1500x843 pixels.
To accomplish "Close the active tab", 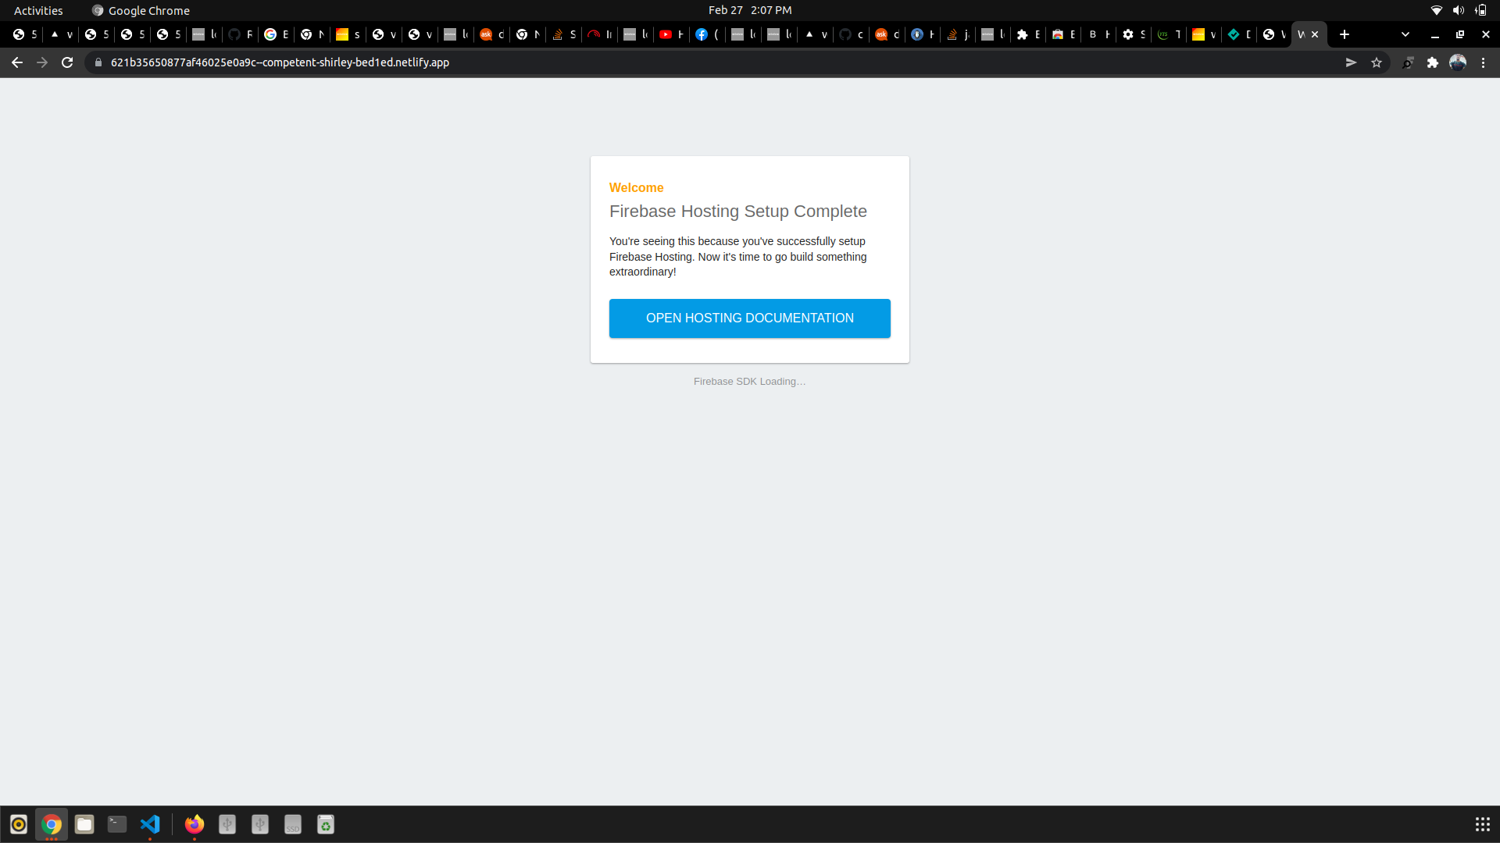I will point(1315,34).
